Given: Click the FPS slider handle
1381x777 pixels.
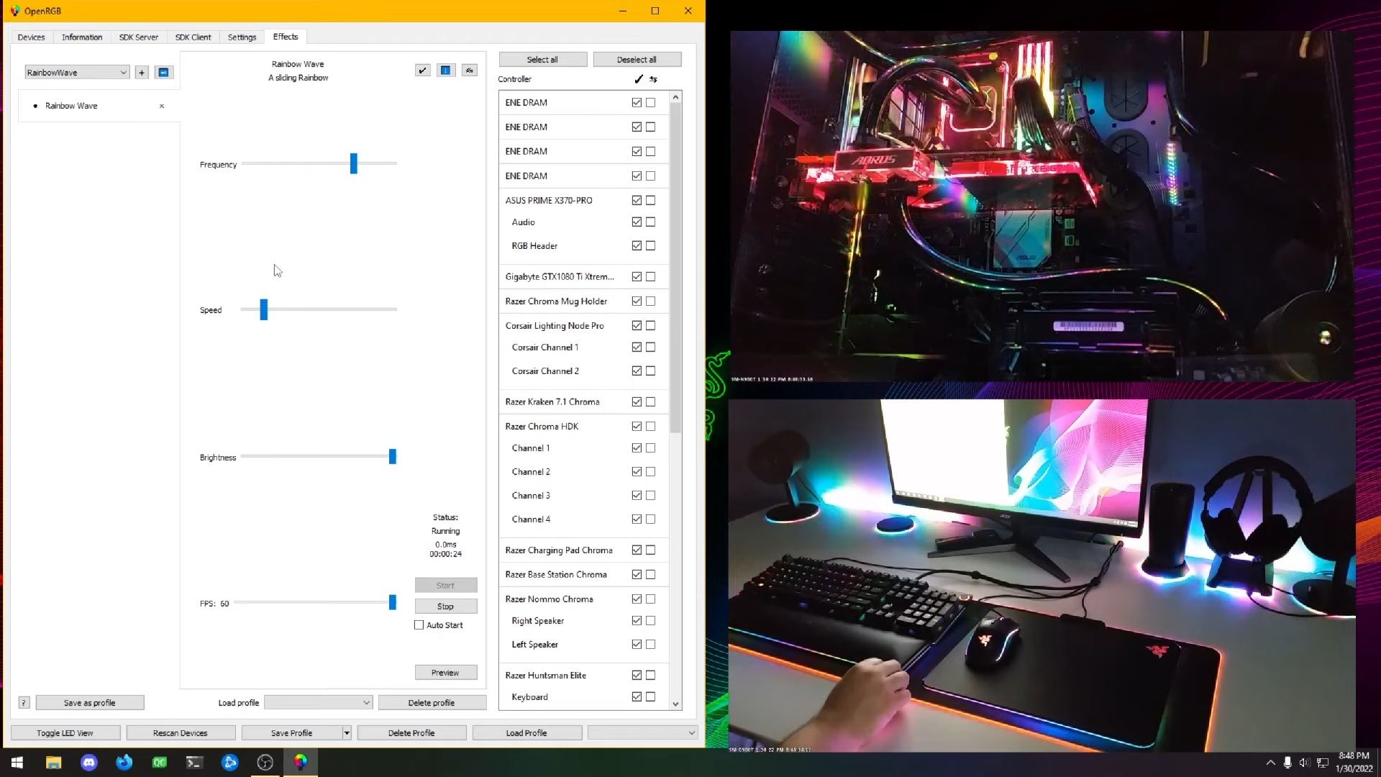Looking at the screenshot, I should click(393, 602).
